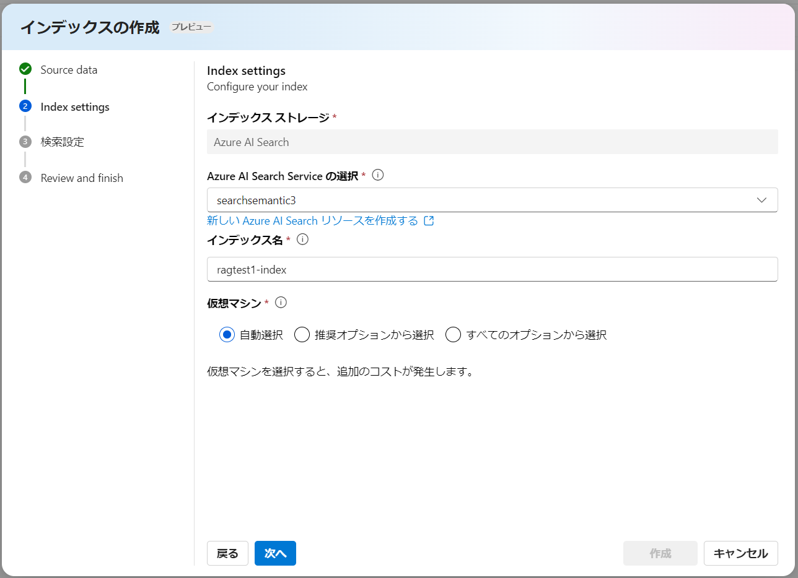Click the 次へ button
Screen dimensions: 798x578
coord(275,553)
